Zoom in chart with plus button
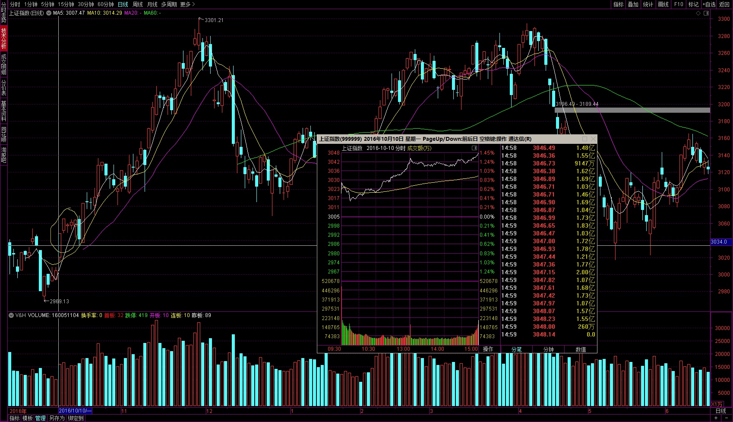This screenshot has width=733, height=422. (x=716, y=418)
